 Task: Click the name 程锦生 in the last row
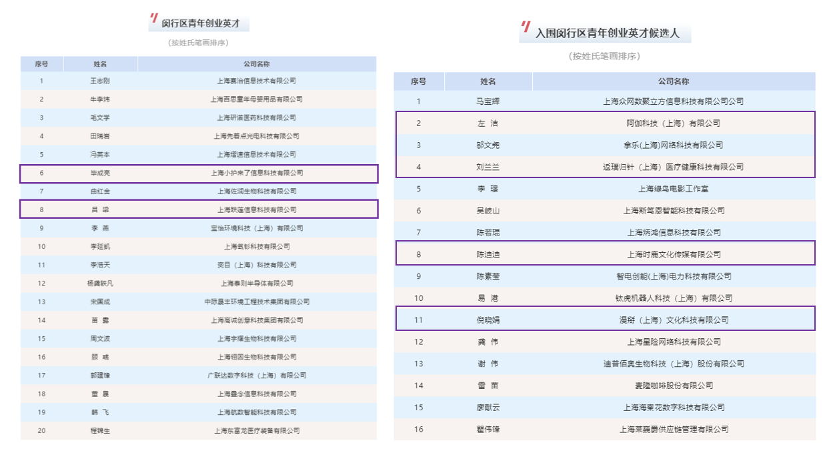pyautogui.click(x=100, y=430)
